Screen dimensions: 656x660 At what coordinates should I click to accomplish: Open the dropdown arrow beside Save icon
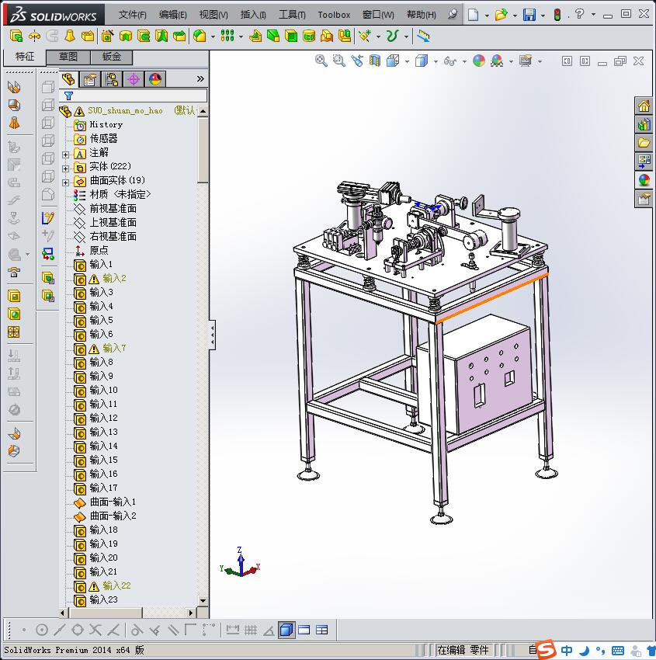point(543,16)
